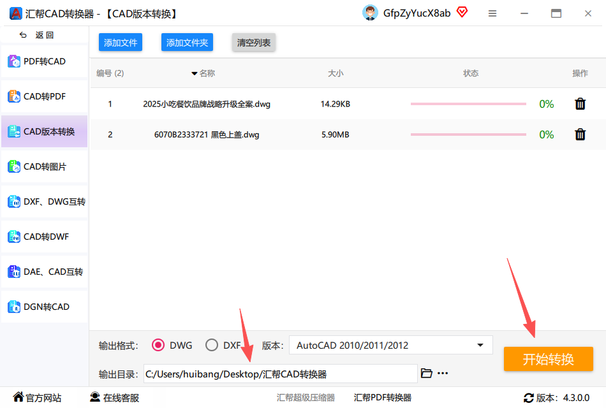Click the red VIP diamond icon
Viewport: 606px width, 408px height.
click(462, 12)
